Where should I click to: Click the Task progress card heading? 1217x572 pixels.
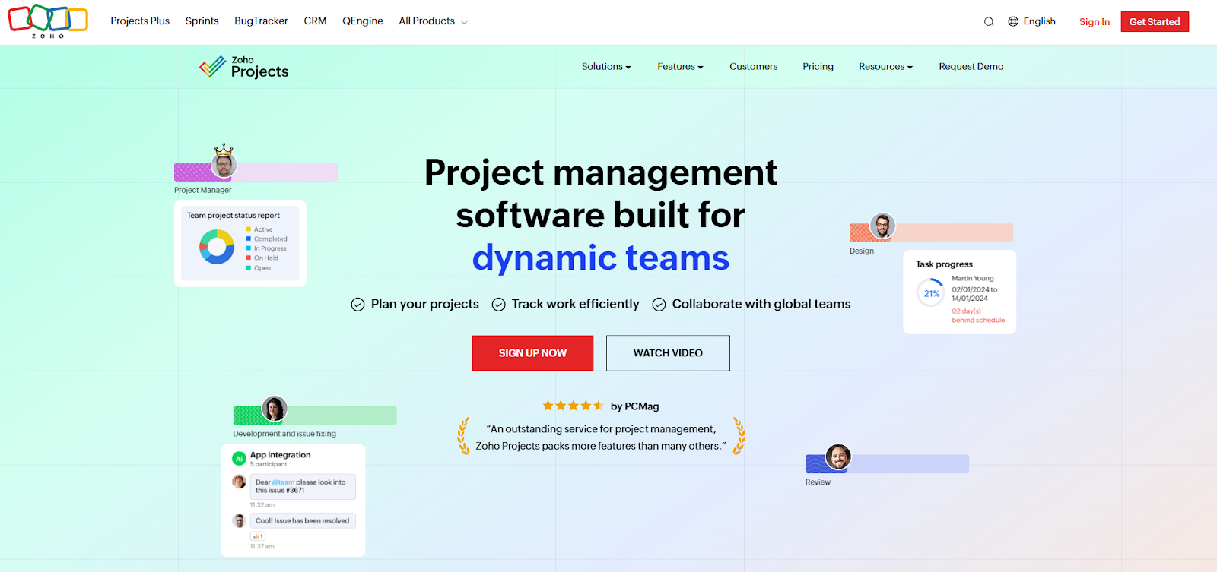[x=944, y=264]
